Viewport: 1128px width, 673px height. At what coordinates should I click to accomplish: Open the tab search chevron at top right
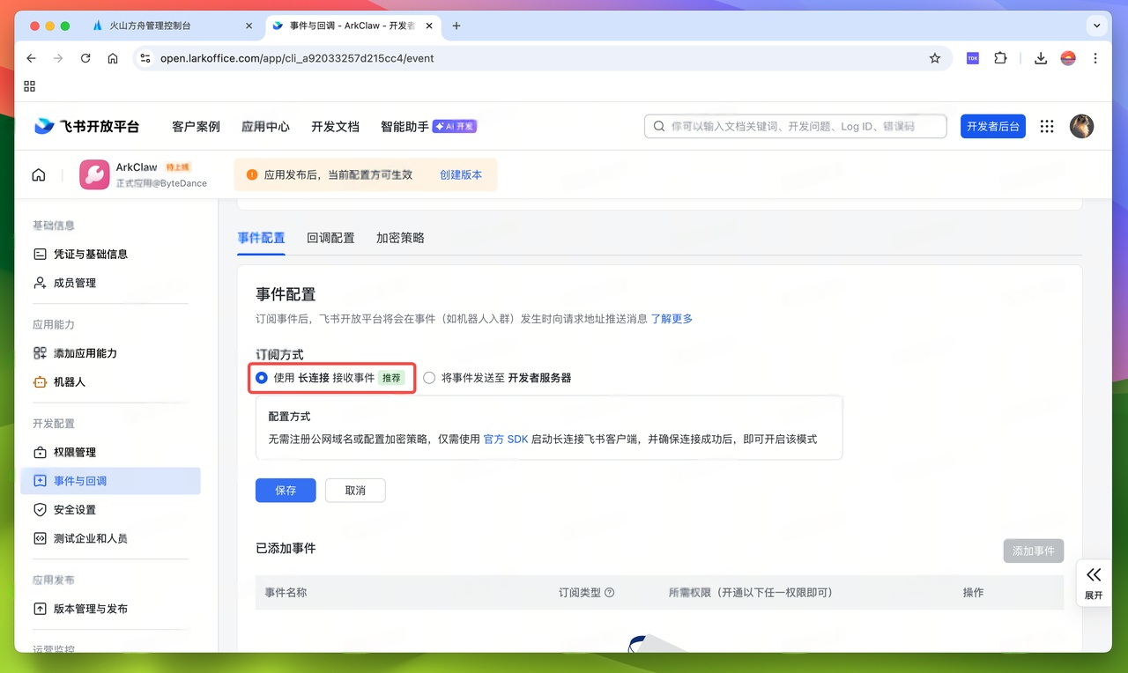(1097, 26)
